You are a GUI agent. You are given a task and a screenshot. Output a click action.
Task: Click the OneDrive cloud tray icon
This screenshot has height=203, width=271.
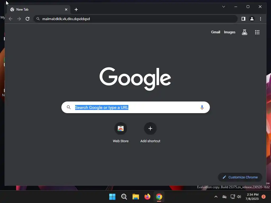click(x=224, y=197)
